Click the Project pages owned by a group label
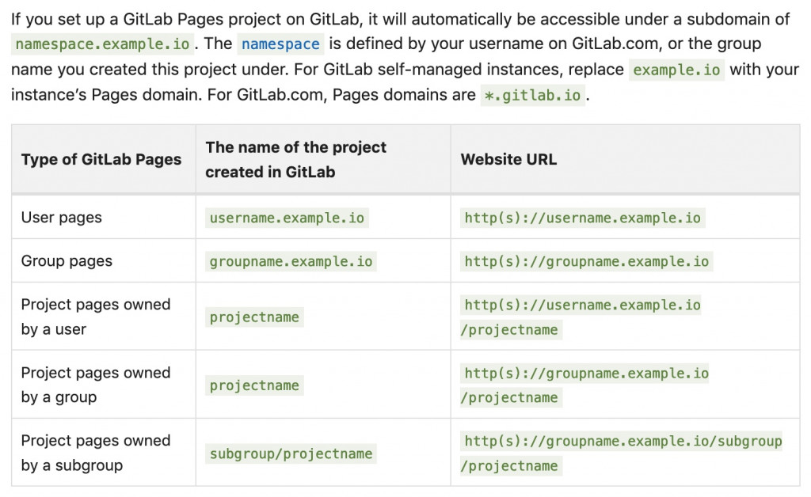 [x=95, y=385]
